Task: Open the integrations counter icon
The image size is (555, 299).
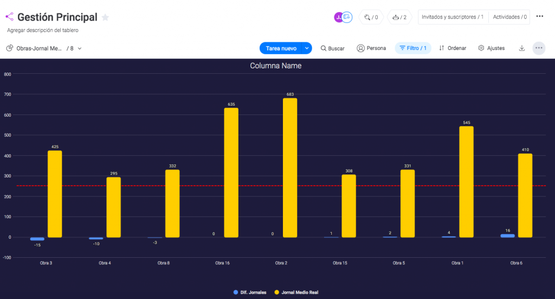Action: point(400,17)
